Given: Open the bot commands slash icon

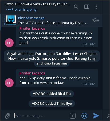Looking at the screenshot, I should (x=73, y=116).
